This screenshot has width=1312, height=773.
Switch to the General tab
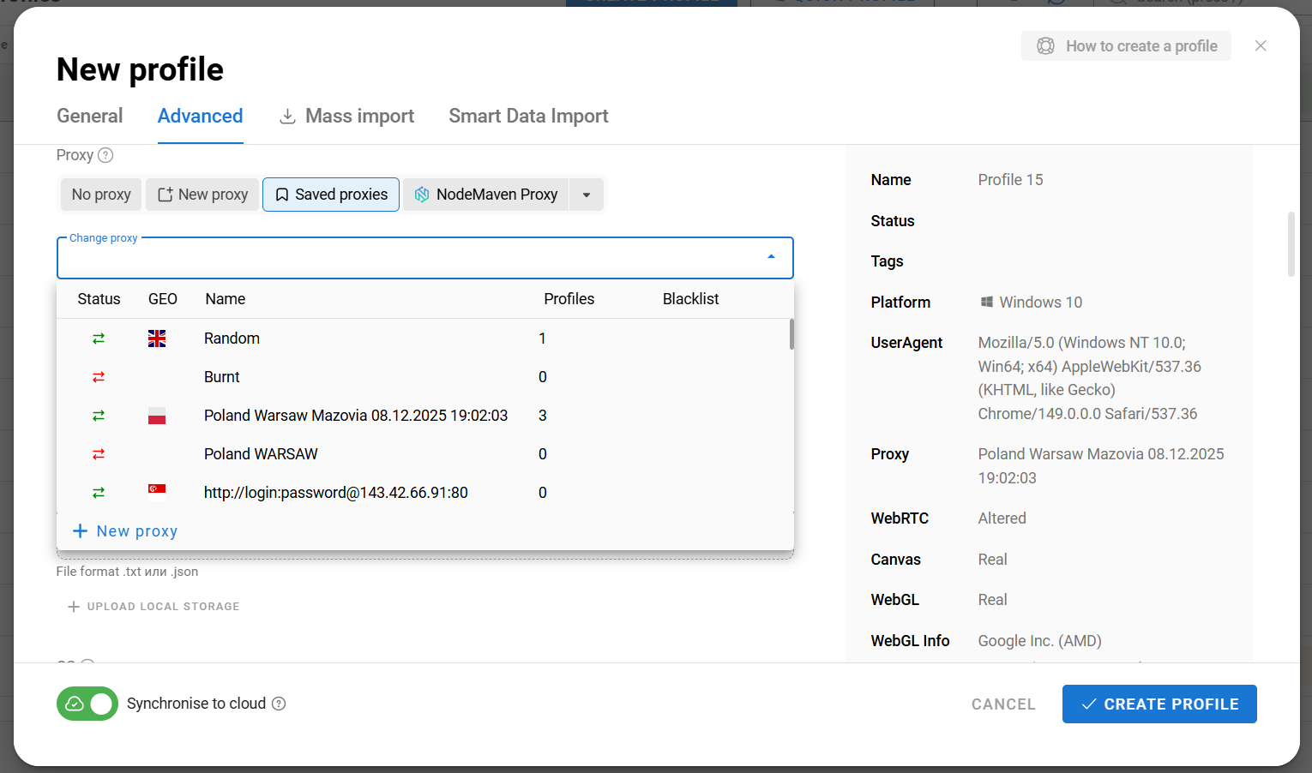pyautogui.click(x=90, y=116)
